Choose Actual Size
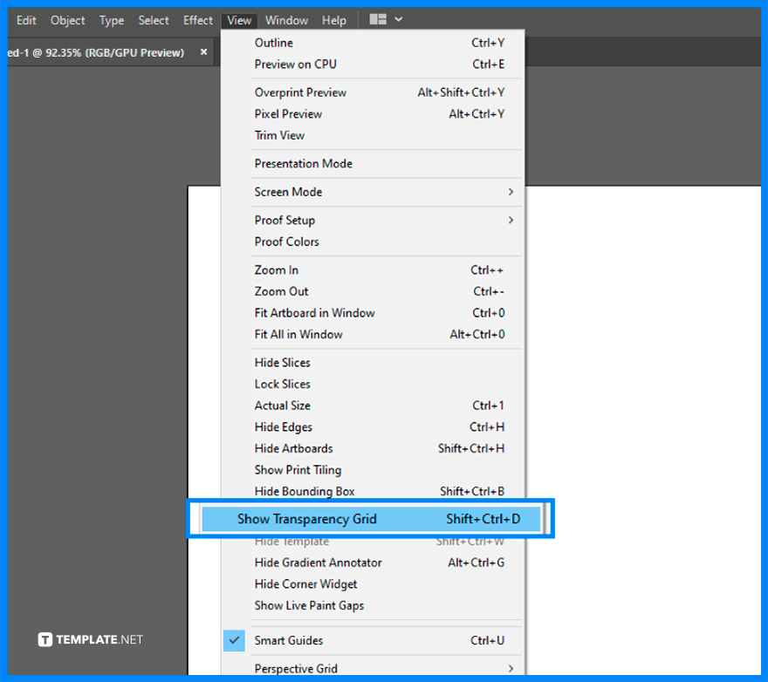Viewport: 768px width, 682px height. (281, 405)
